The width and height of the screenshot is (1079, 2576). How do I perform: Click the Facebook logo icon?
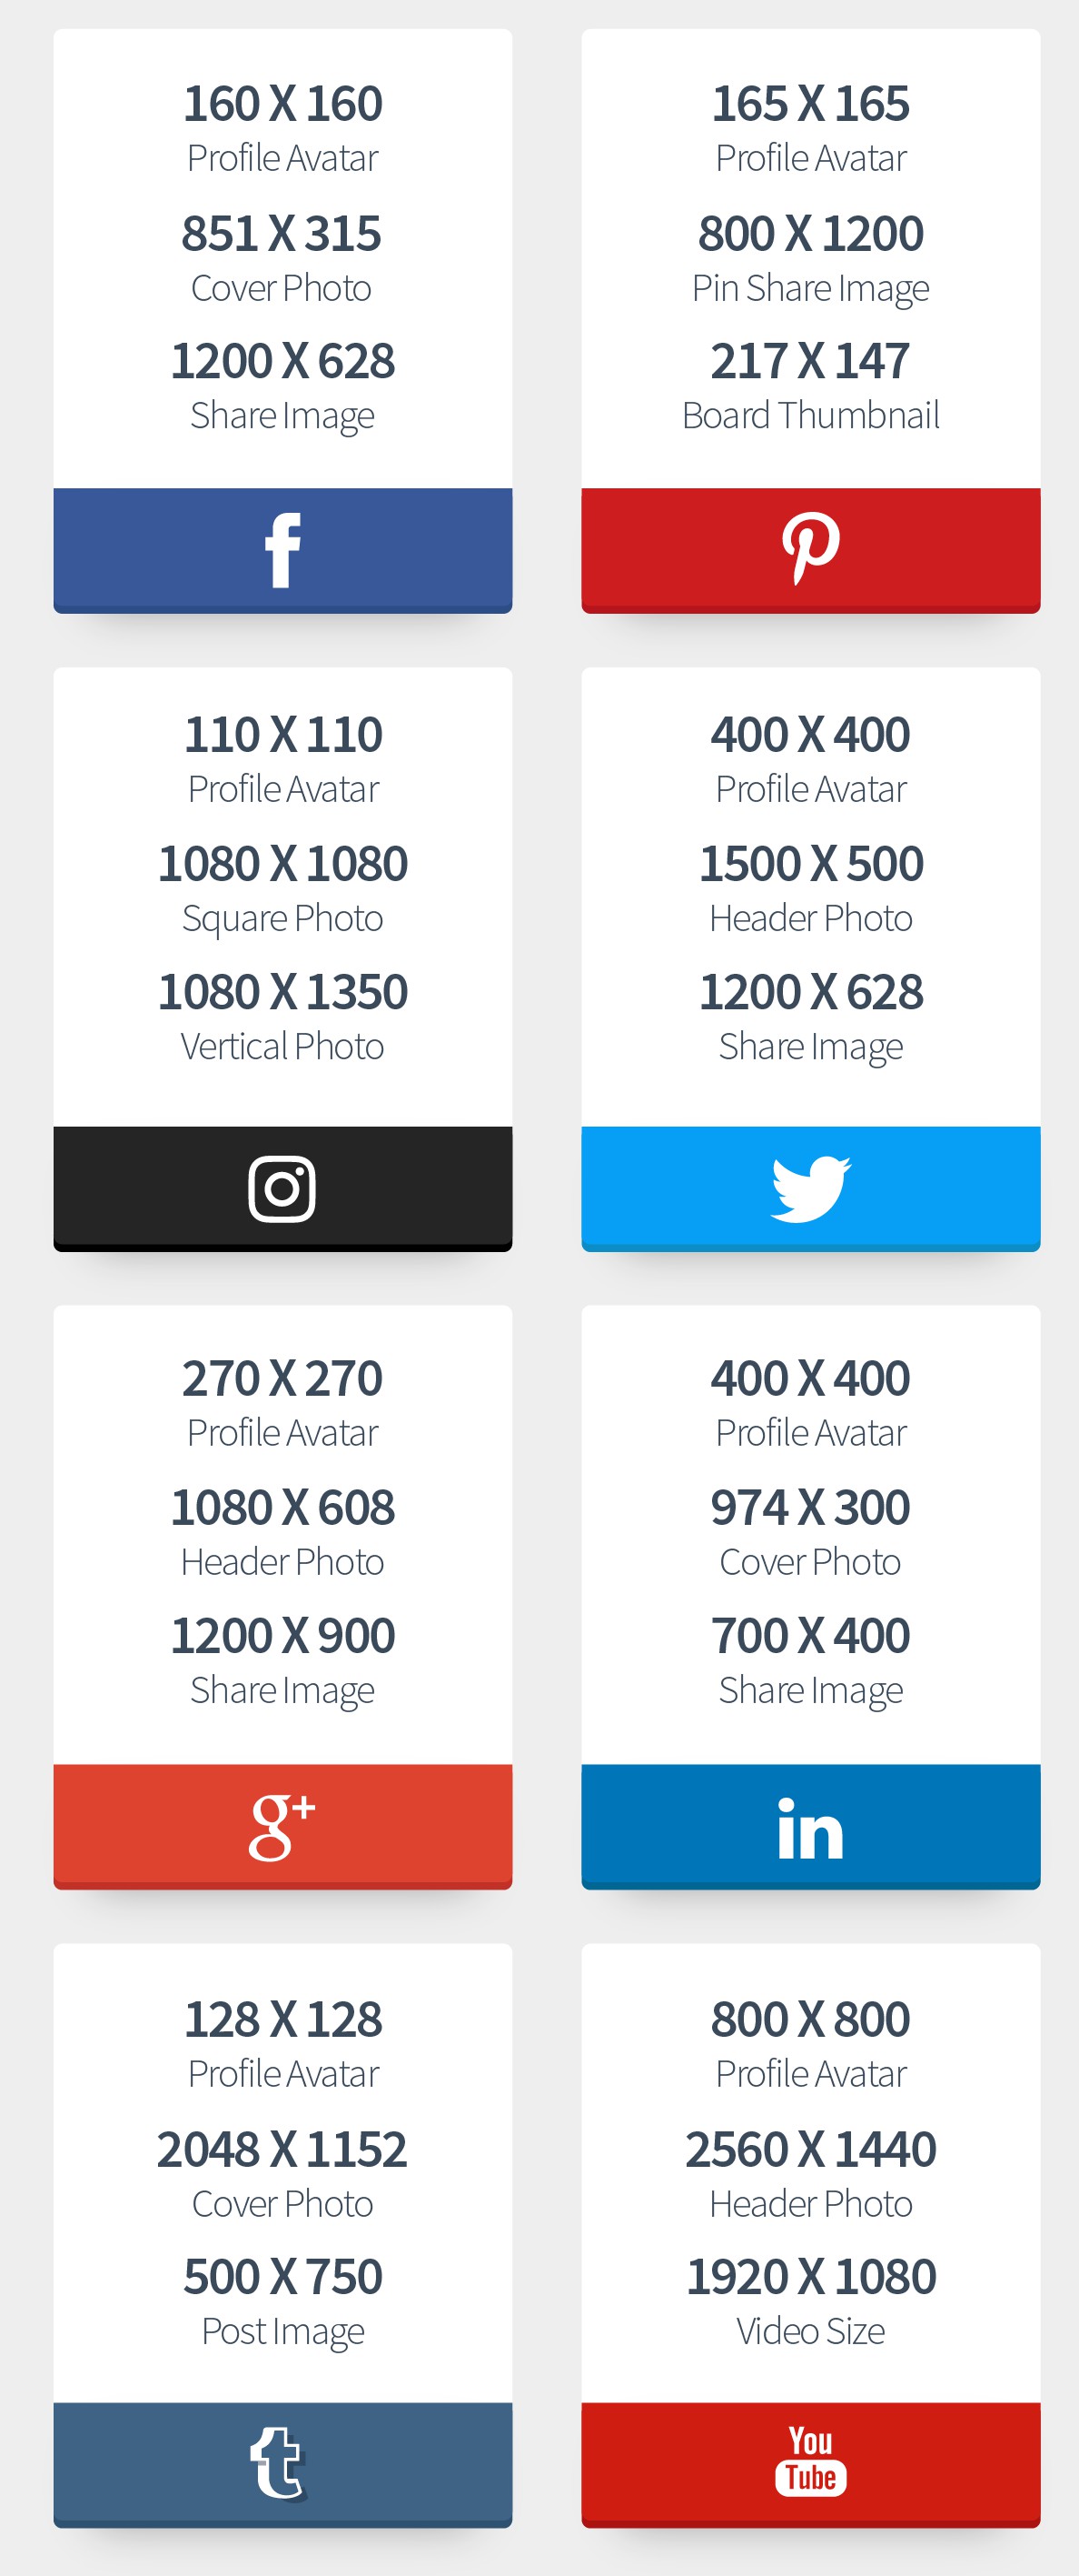282,549
